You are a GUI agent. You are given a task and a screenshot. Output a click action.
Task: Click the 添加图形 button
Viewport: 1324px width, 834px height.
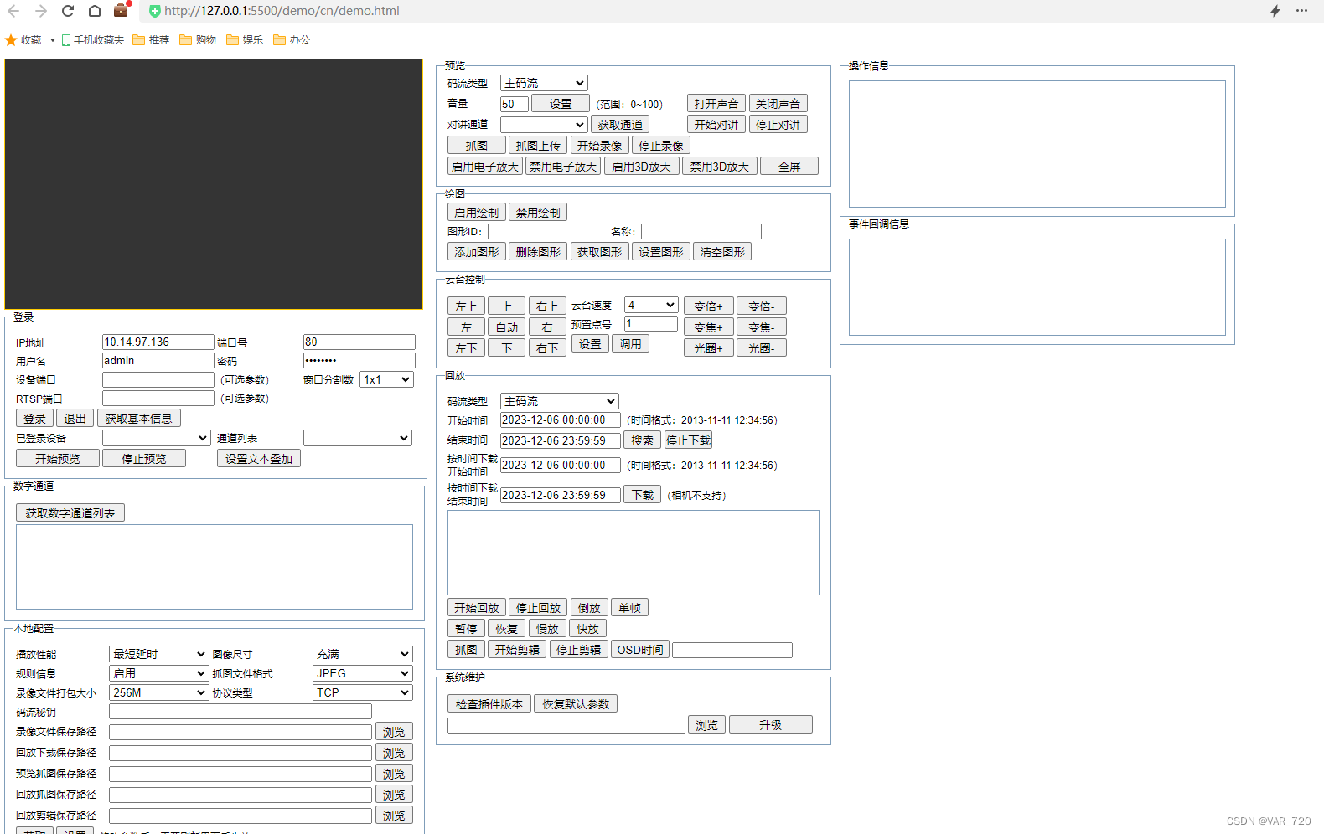point(476,251)
